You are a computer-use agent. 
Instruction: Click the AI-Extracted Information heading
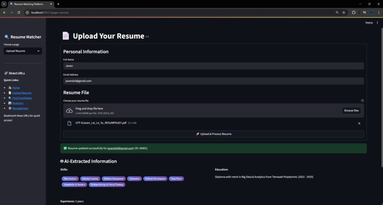88,161
